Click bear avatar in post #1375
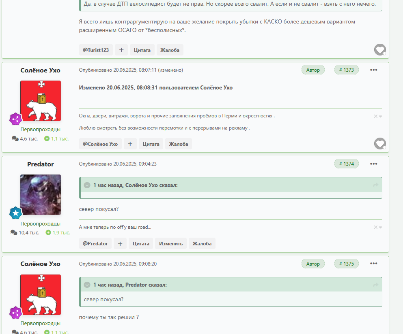403x334 pixels. coord(41,295)
